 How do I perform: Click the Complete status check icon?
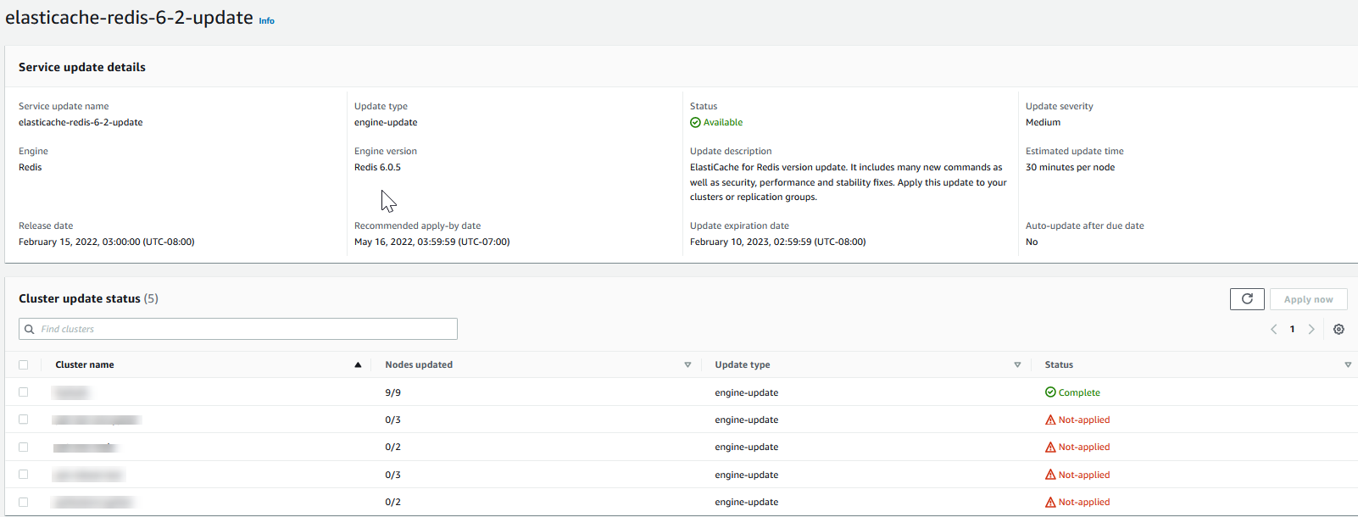pos(1050,392)
